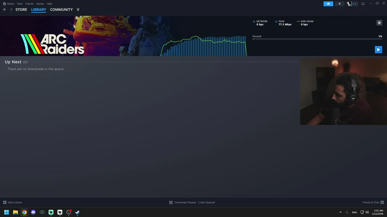Switch to the COMMUNITY tab

coord(61,10)
